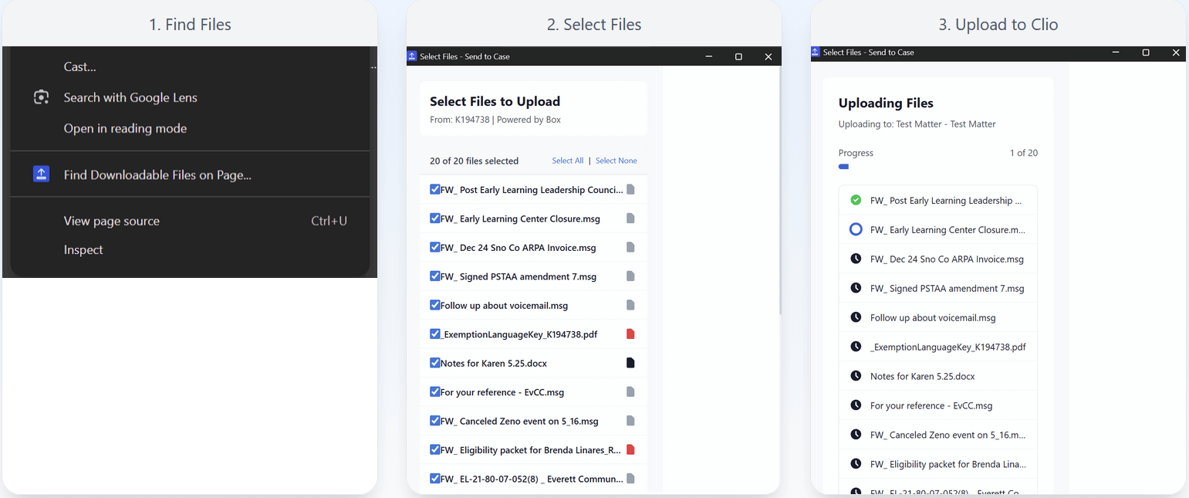The height and width of the screenshot is (498, 1189).
Task: Click the vertical scrollbar in the Select Files window
Action: pyautogui.click(x=779, y=193)
